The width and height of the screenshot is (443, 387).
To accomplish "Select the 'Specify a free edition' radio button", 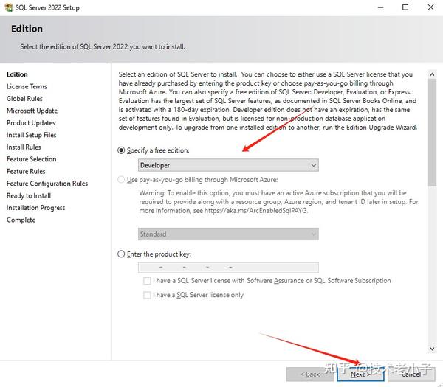I will [121, 150].
